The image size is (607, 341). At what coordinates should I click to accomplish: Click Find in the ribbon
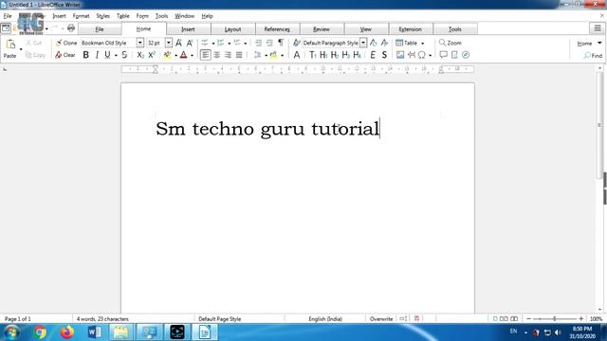[593, 56]
